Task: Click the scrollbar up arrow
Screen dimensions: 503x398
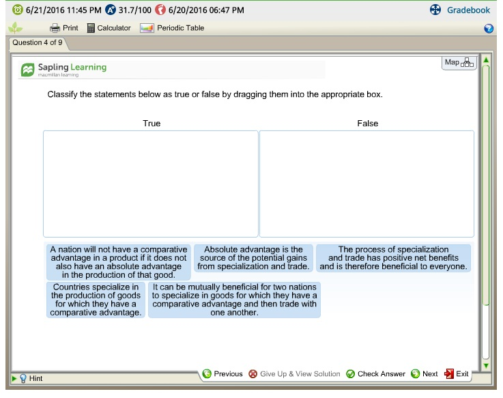Action: coord(486,60)
